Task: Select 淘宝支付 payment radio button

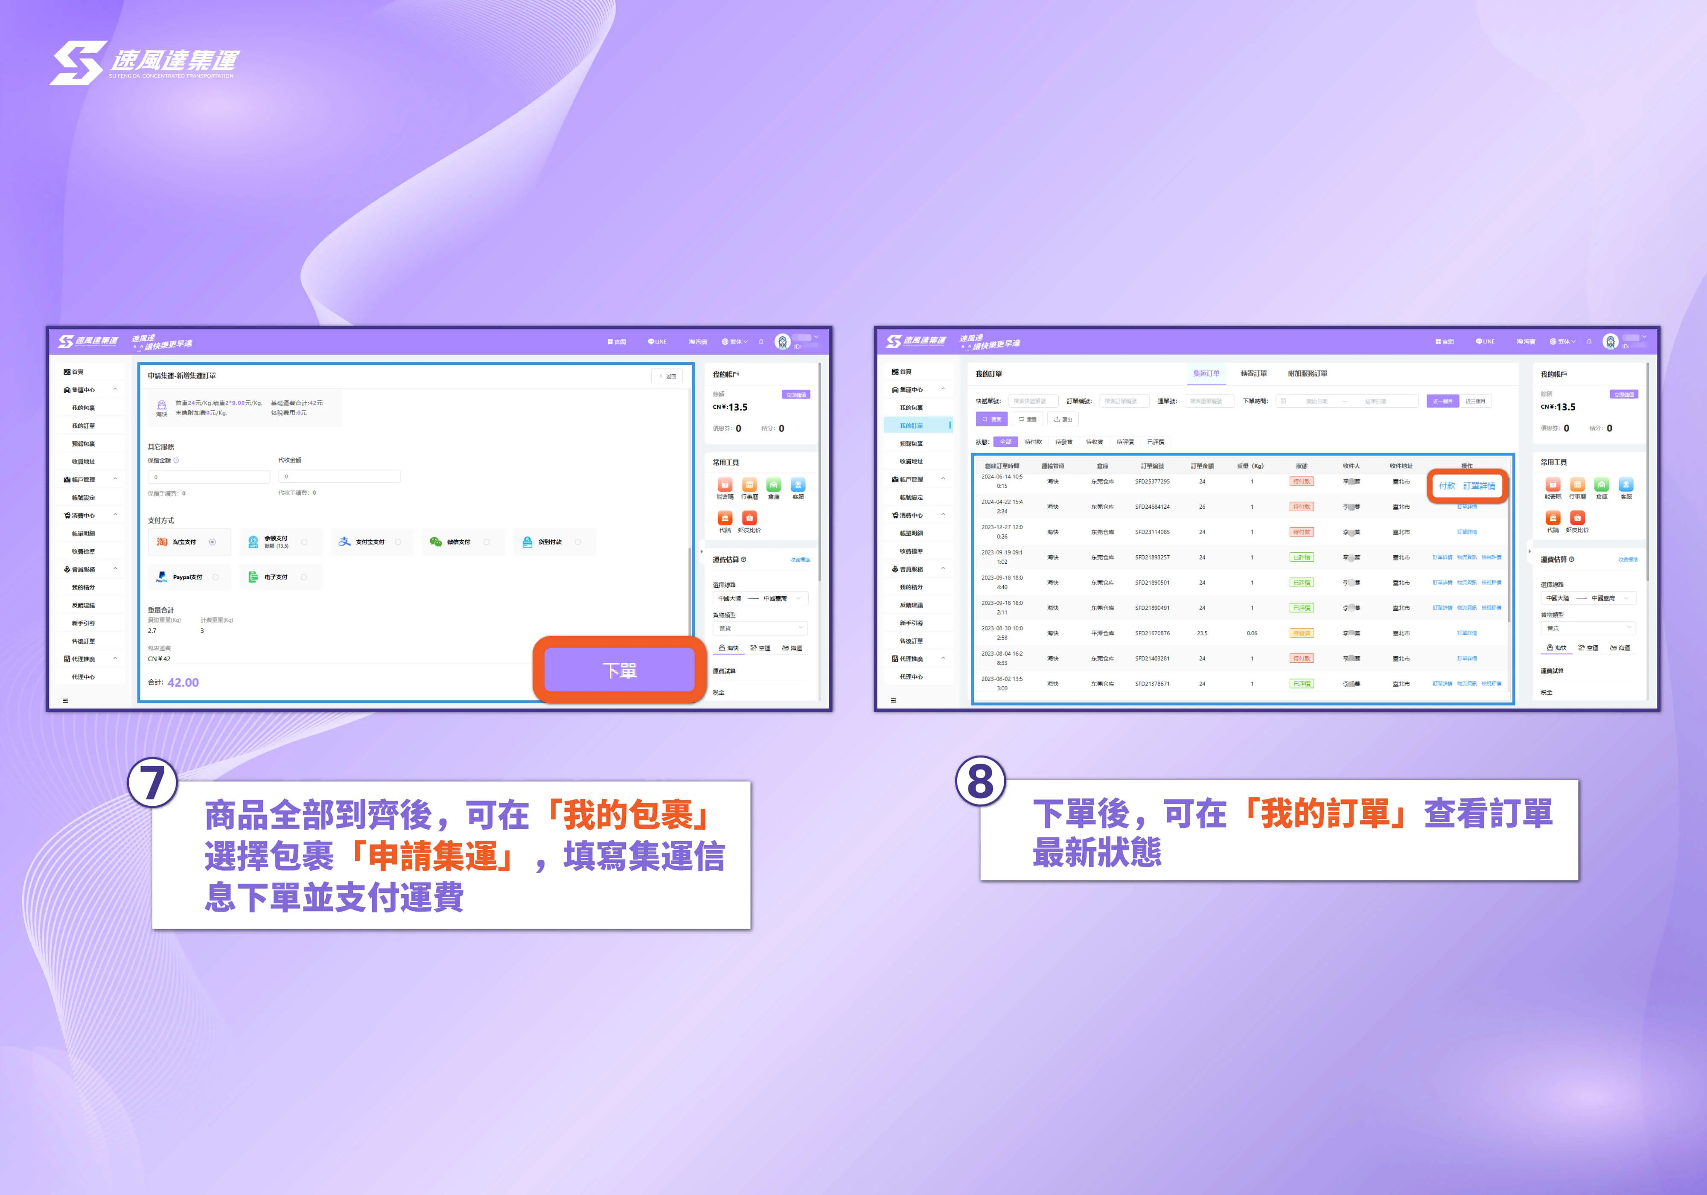Action: [x=213, y=542]
